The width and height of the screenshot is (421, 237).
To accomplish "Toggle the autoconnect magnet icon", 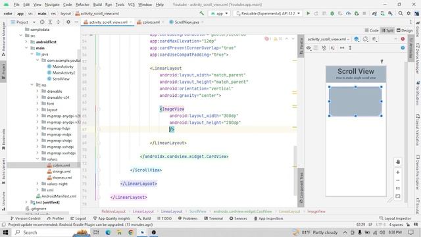I will click(x=324, y=48).
